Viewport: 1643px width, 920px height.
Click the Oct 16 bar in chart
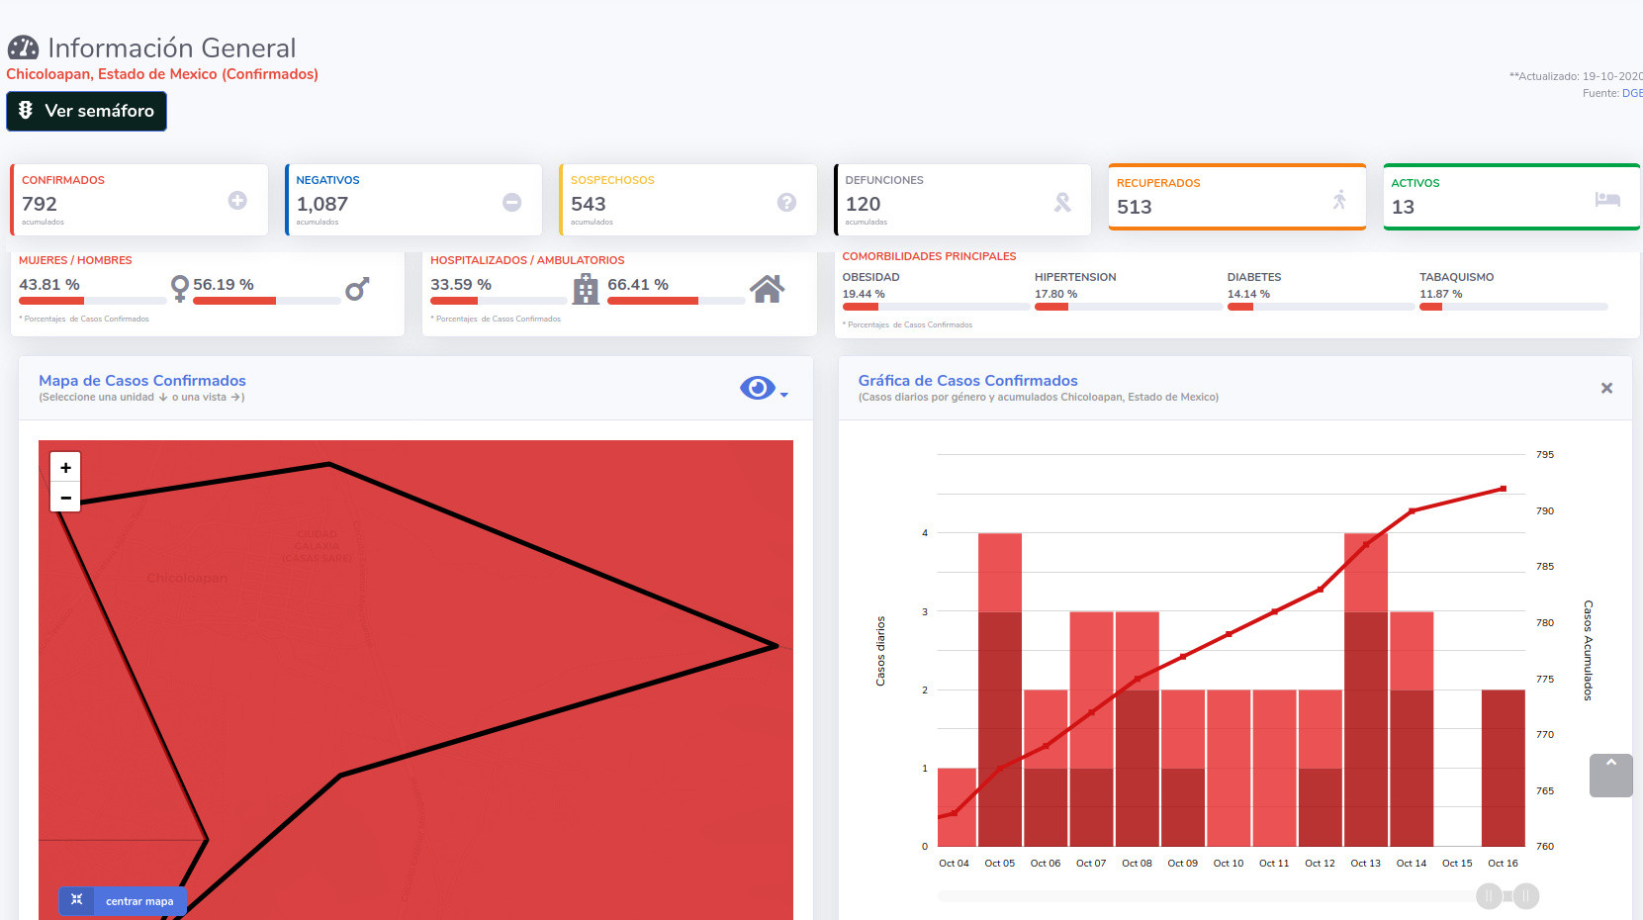pos(1504,768)
